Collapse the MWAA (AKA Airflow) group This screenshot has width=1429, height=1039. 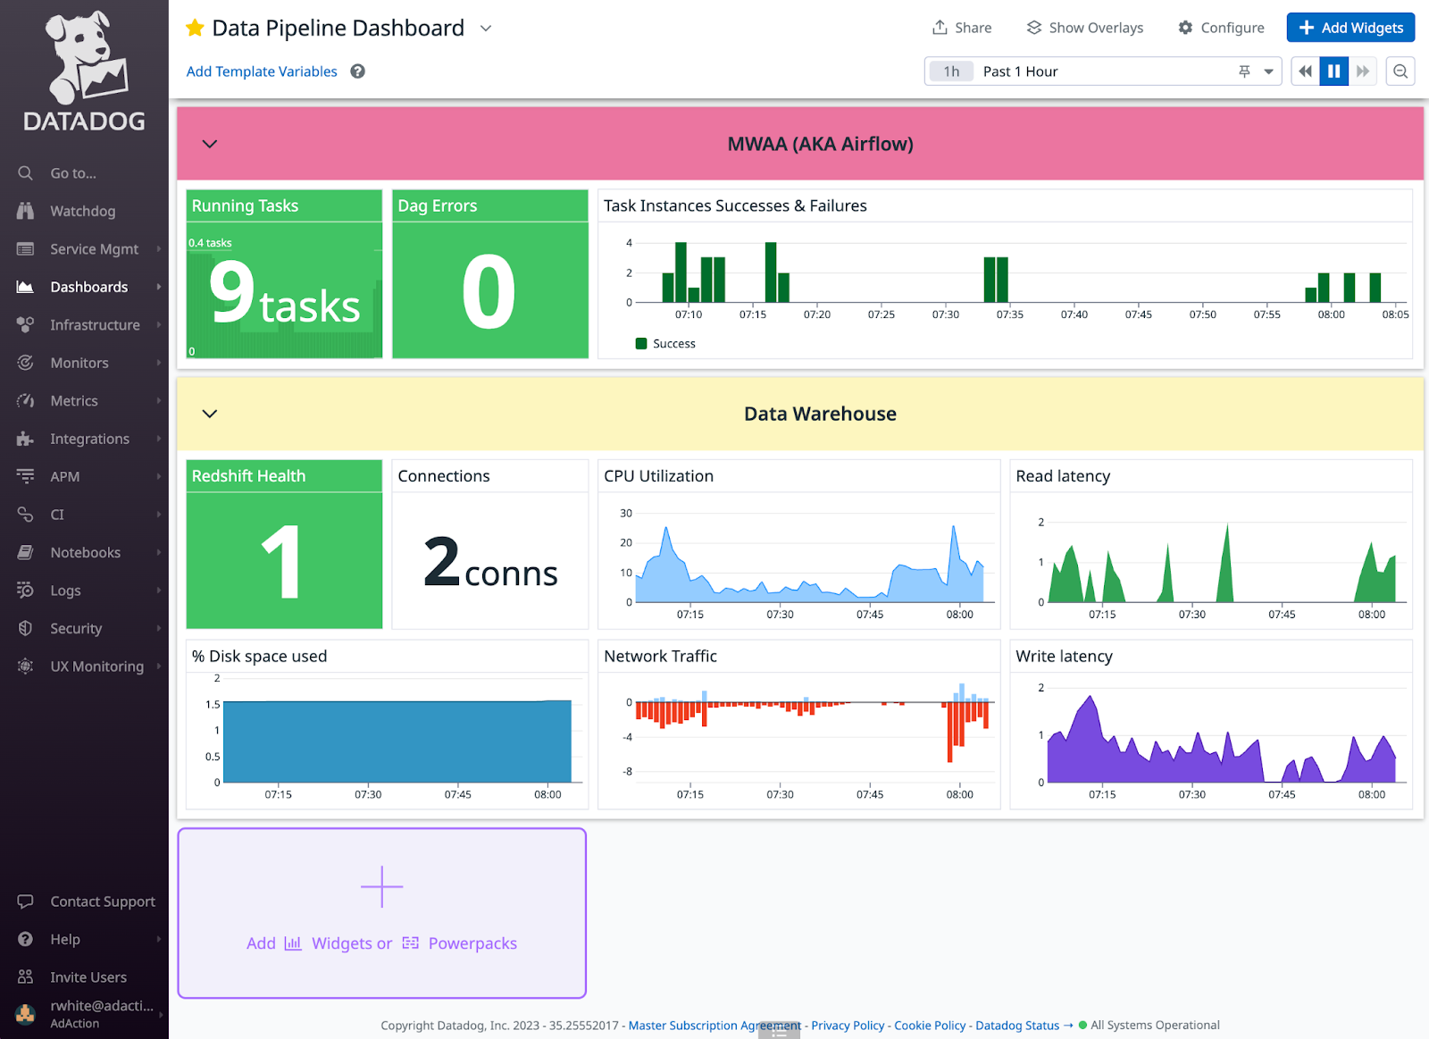click(x=210, y=144)
